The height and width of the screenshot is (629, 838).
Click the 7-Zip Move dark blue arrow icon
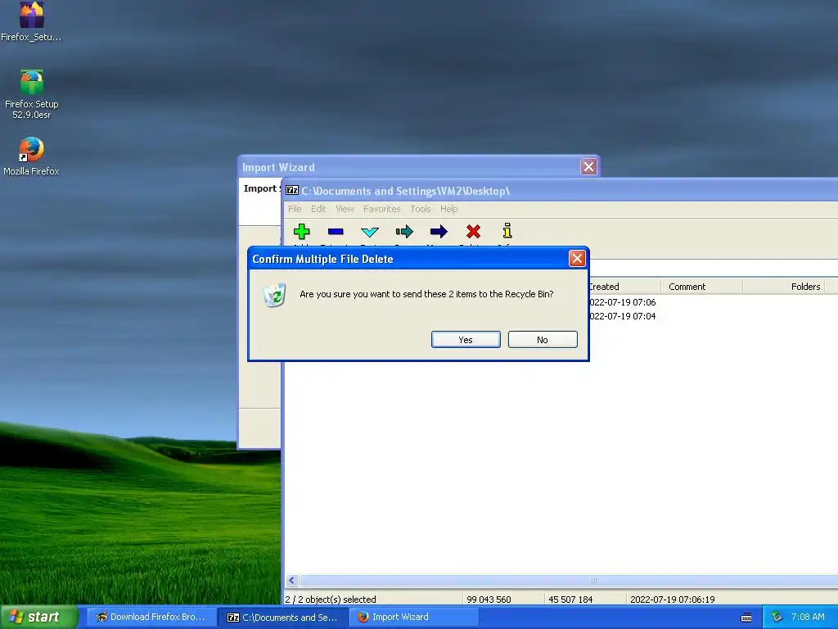[x=439, y=232]
